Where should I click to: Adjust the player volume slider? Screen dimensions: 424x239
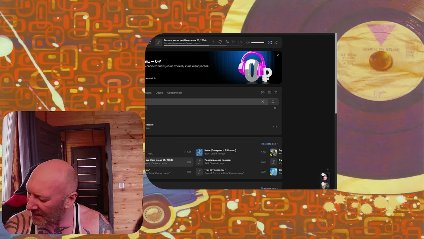[x=258, y=42]
